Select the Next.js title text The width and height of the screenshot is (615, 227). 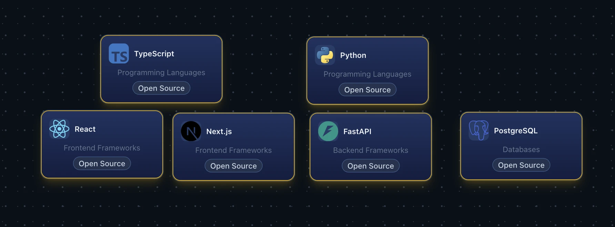point(219,132)
